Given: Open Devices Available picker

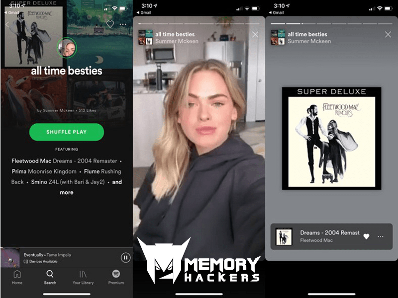Looking at the screenshot, I should pyautogui.click(x=41, y=262).
